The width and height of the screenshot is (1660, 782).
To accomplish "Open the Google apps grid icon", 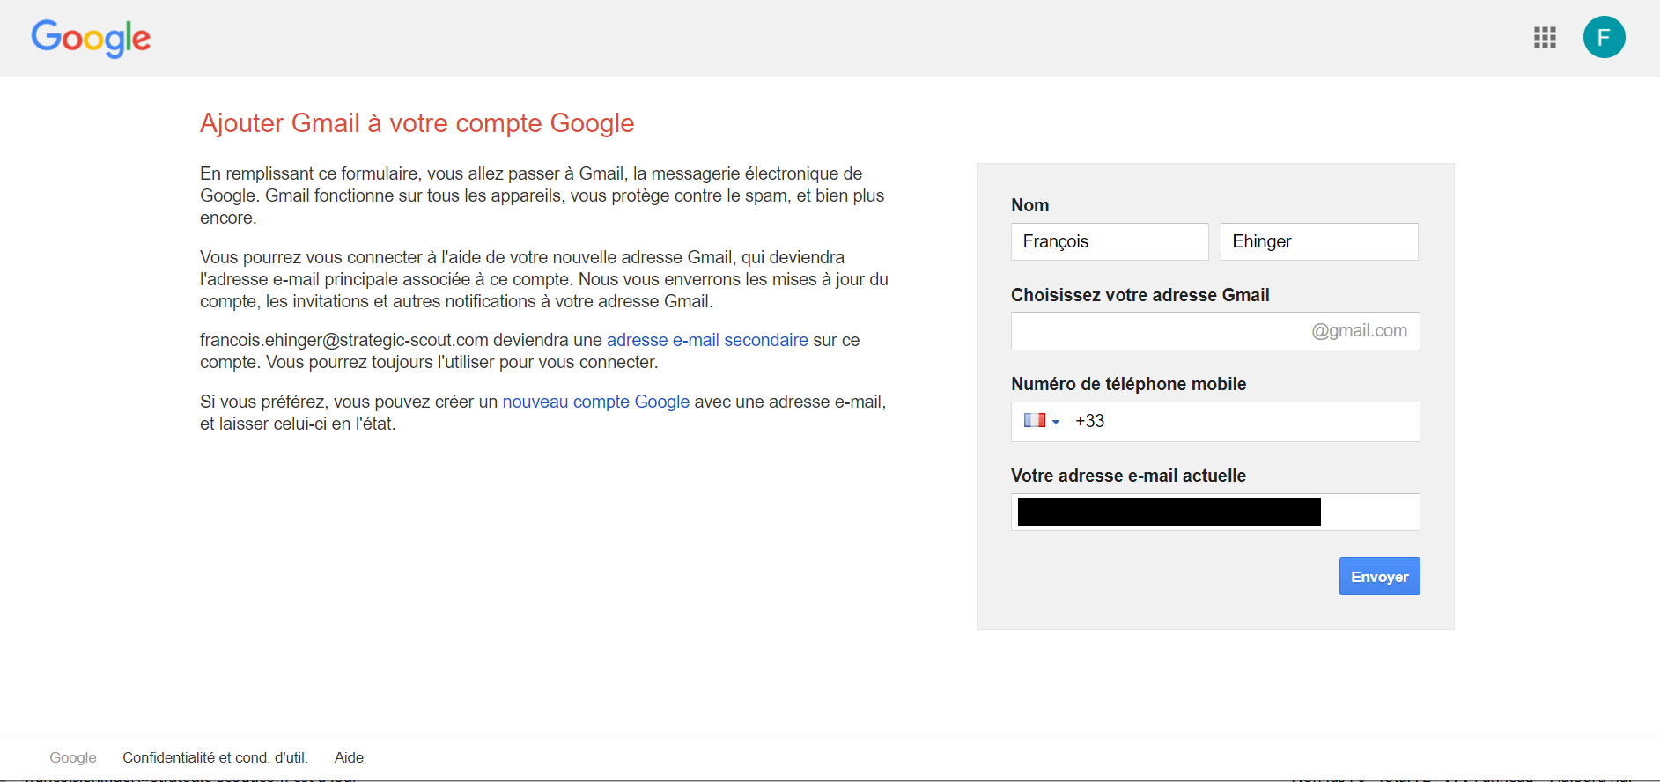I will pyautogui.click(x=1545, y=37).
